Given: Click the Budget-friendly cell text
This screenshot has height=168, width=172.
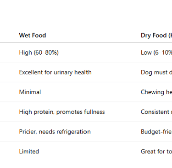Looking at the screenshot, I should pos(156,132).
